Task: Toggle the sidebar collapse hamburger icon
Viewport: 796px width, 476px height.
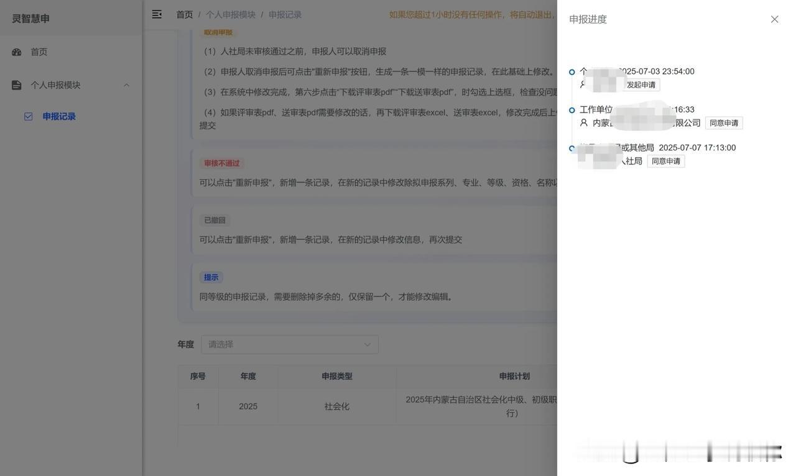Action: coord(157,14)
